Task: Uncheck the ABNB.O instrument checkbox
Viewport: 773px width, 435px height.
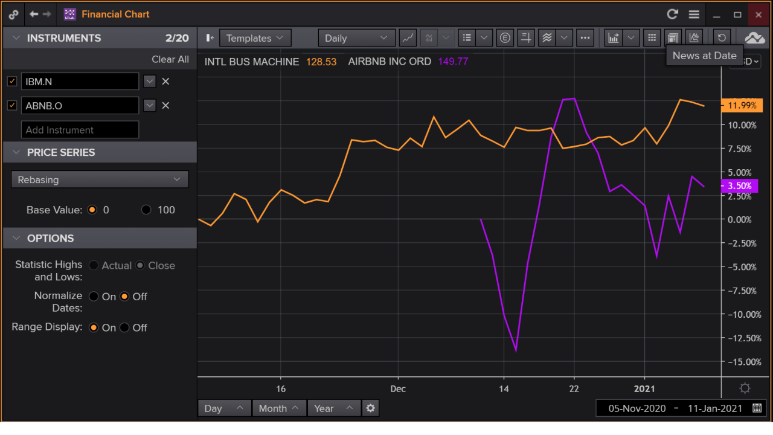Action: point(12,106)
